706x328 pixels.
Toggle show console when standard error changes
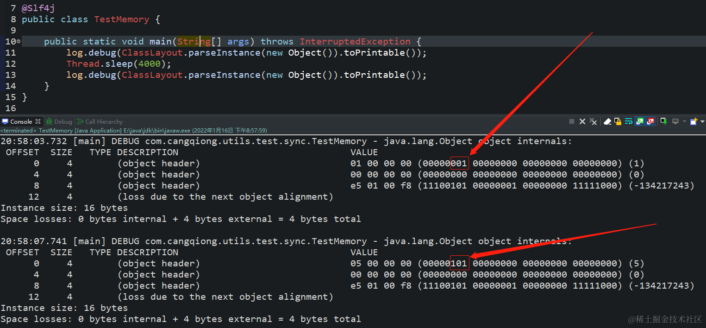pos(650,121)
